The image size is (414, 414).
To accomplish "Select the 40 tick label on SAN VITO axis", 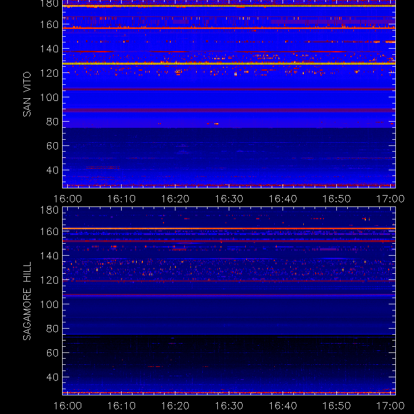I will [x=52, y=170].
